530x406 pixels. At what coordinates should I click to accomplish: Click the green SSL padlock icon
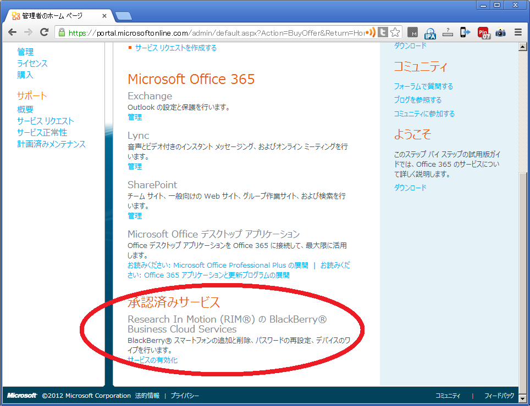tap(62, 32)
